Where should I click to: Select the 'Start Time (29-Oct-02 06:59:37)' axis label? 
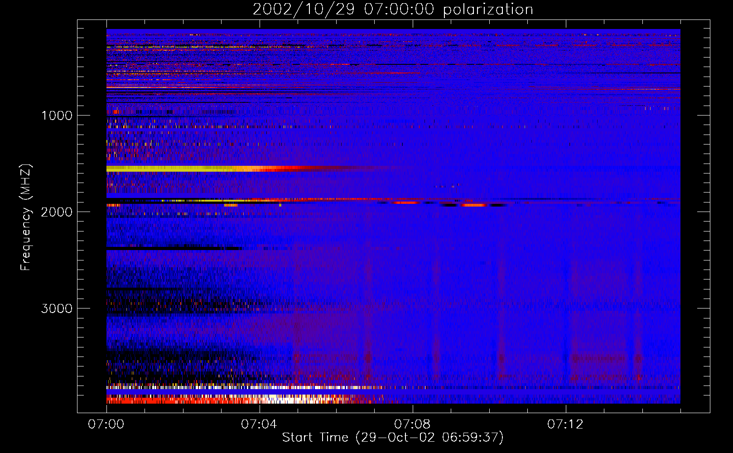pos(393,438)
